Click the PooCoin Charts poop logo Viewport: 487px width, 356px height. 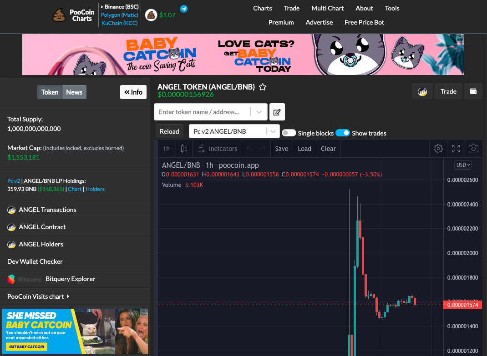click(x=59, y=15)
